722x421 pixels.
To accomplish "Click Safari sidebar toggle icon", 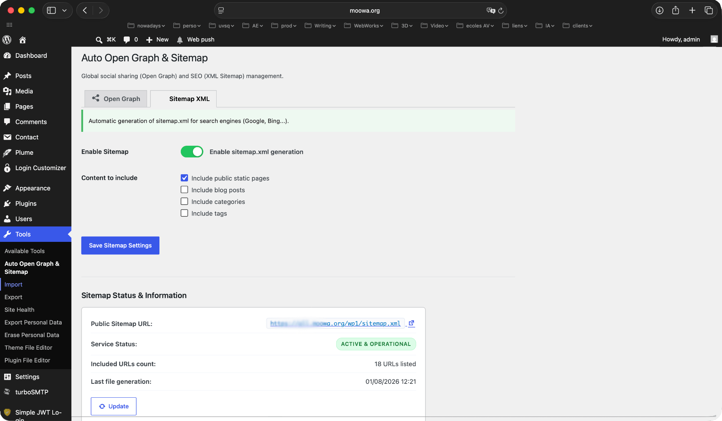I will click(x=52, y=11).
